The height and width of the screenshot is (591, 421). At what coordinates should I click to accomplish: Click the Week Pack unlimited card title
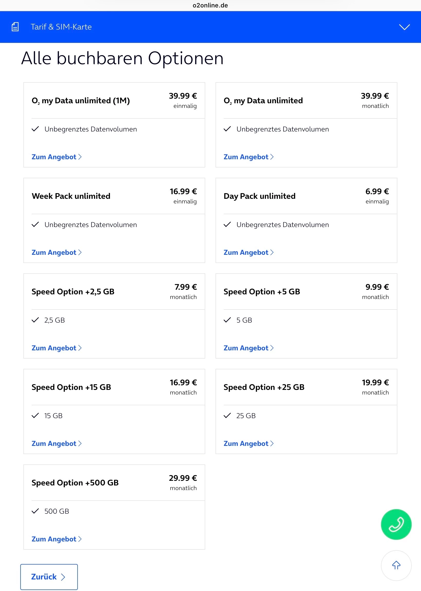(x=71, y=196)
